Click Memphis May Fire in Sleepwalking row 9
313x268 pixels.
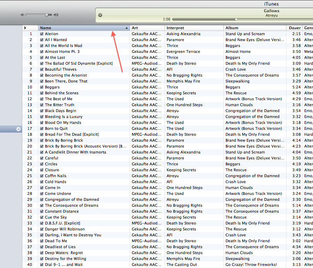click(x=183, y=81)
